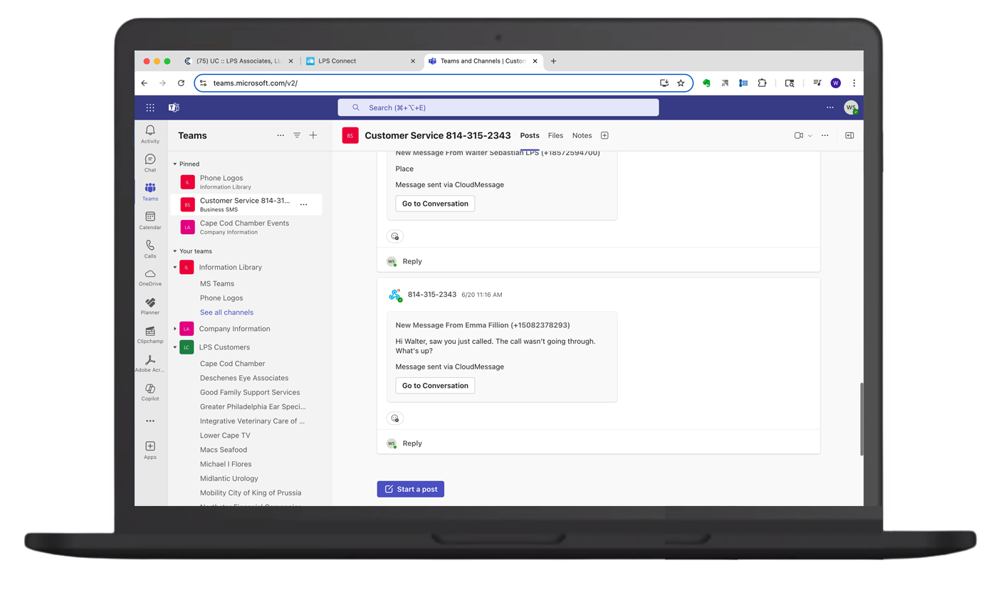1001x590 pixels.
Task: Filter the Teams list
Action: [297, 135]
